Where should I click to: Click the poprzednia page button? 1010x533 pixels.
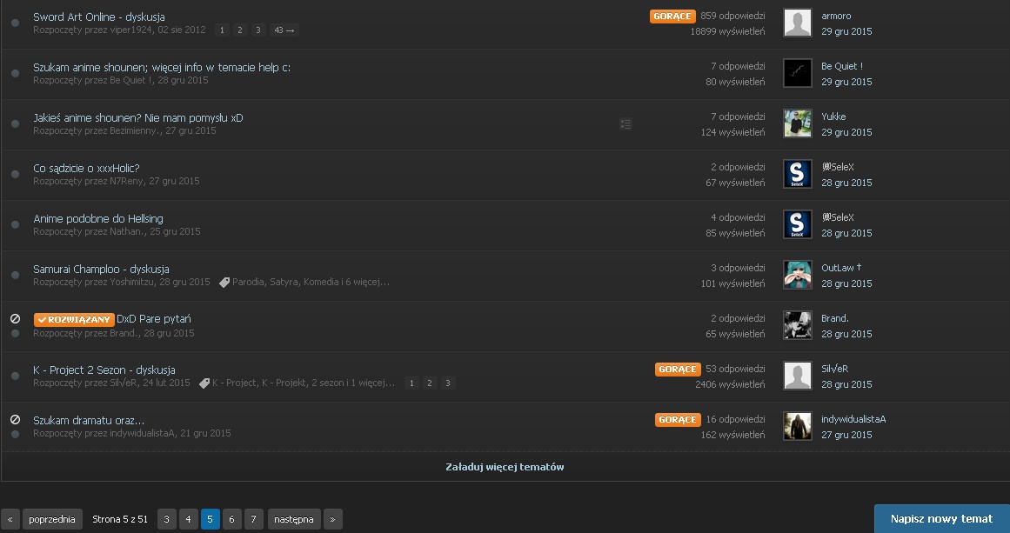coord(52,519)
